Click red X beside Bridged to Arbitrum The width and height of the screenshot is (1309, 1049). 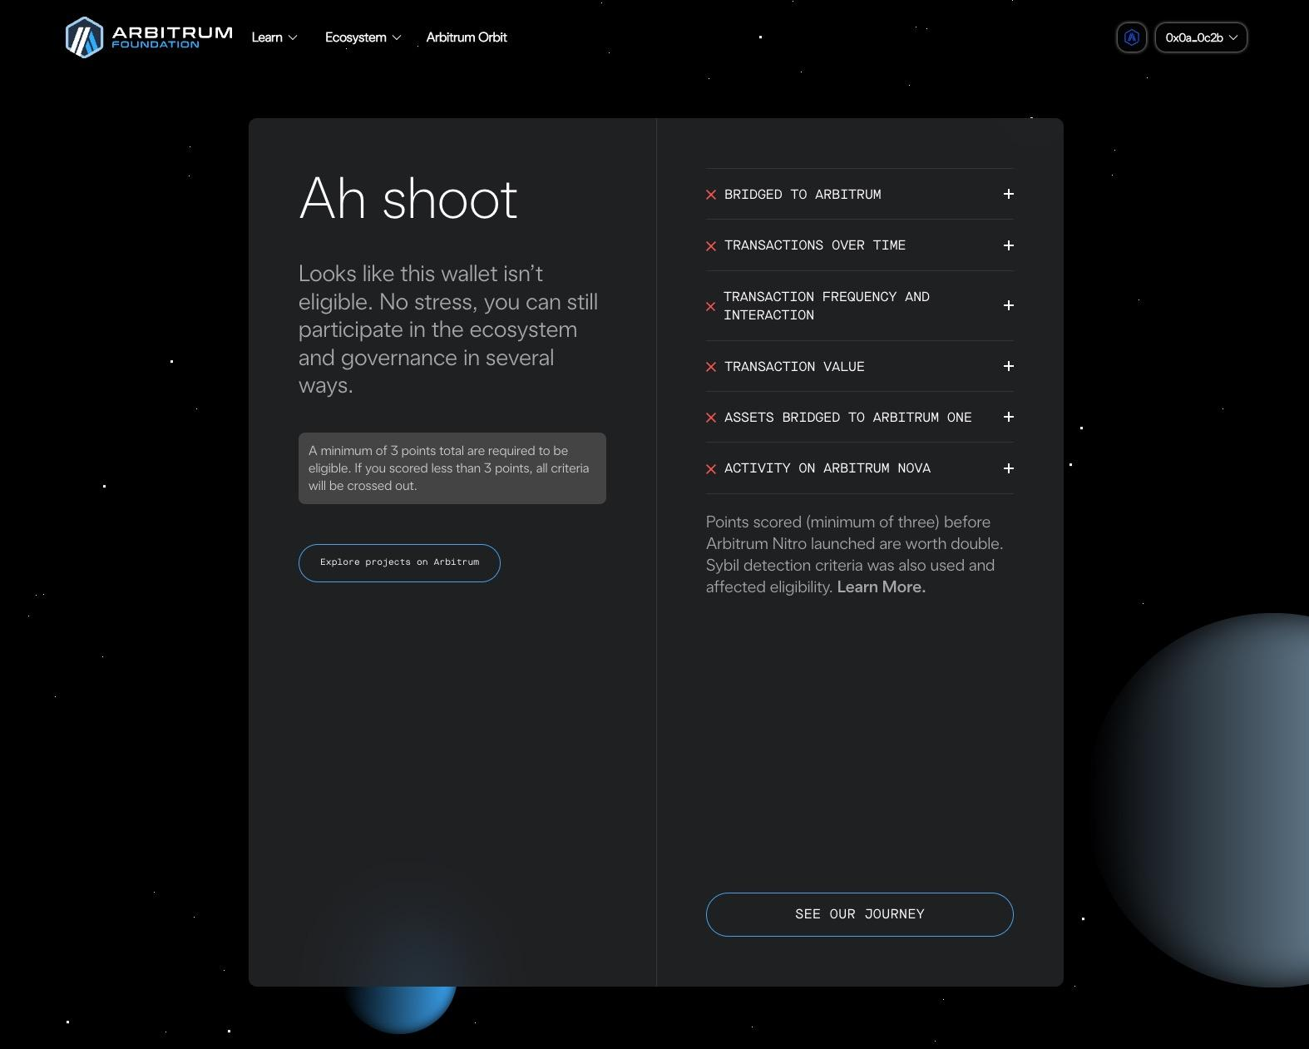(711, 195)
